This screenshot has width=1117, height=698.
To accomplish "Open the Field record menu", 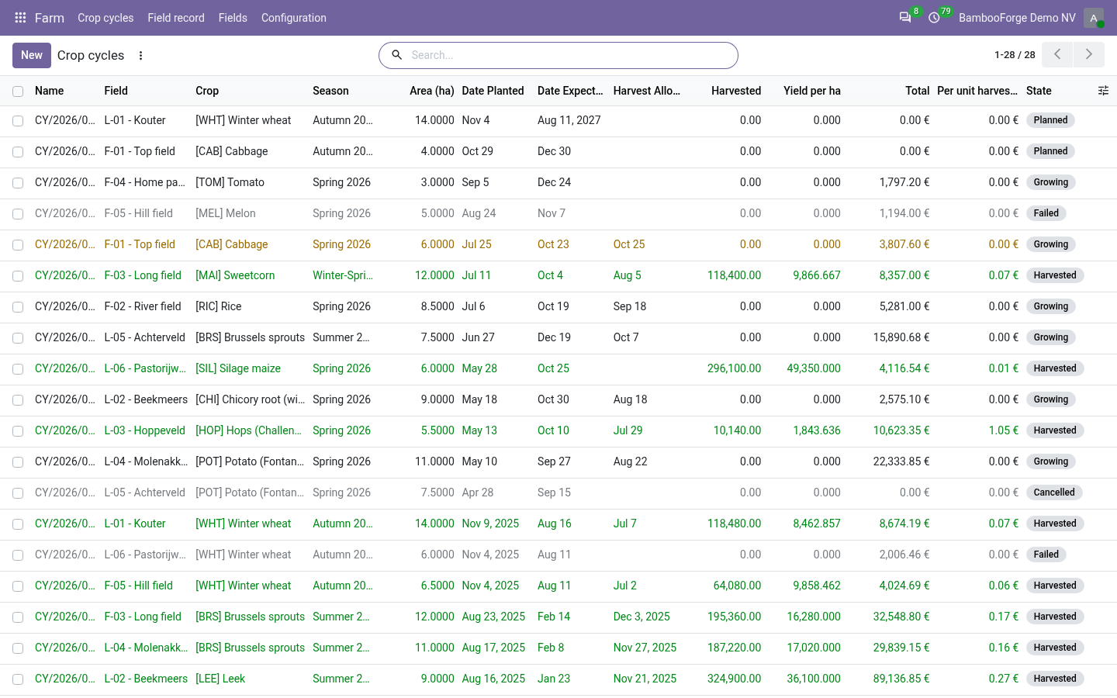I will point(176,18).
